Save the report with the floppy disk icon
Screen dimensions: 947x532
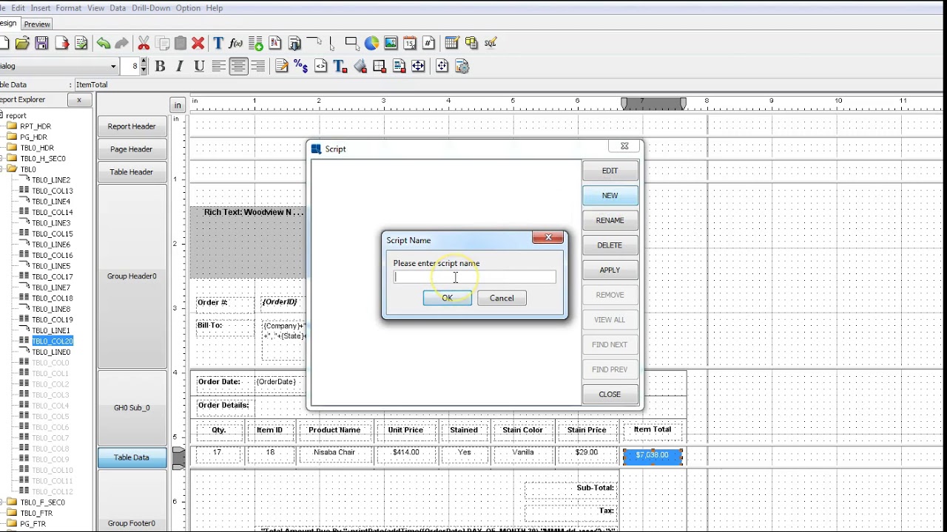41,44
